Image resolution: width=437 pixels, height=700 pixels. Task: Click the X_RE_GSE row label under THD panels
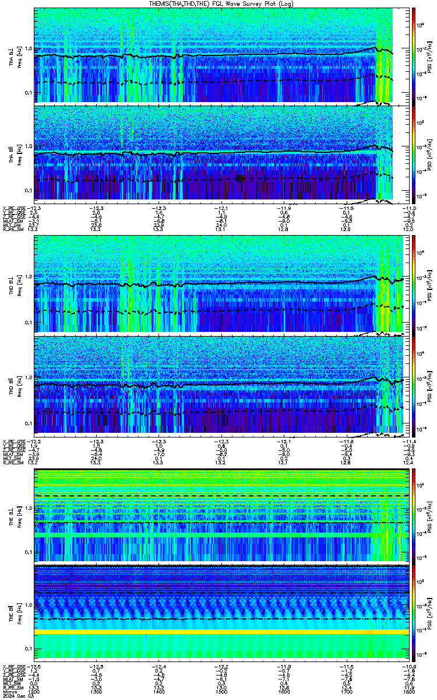tap(14, 440)
